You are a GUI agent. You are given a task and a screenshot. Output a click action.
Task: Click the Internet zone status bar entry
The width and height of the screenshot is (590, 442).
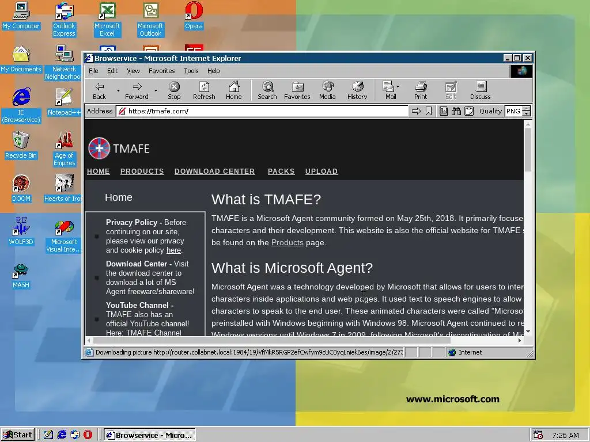[x=485, y=353]
